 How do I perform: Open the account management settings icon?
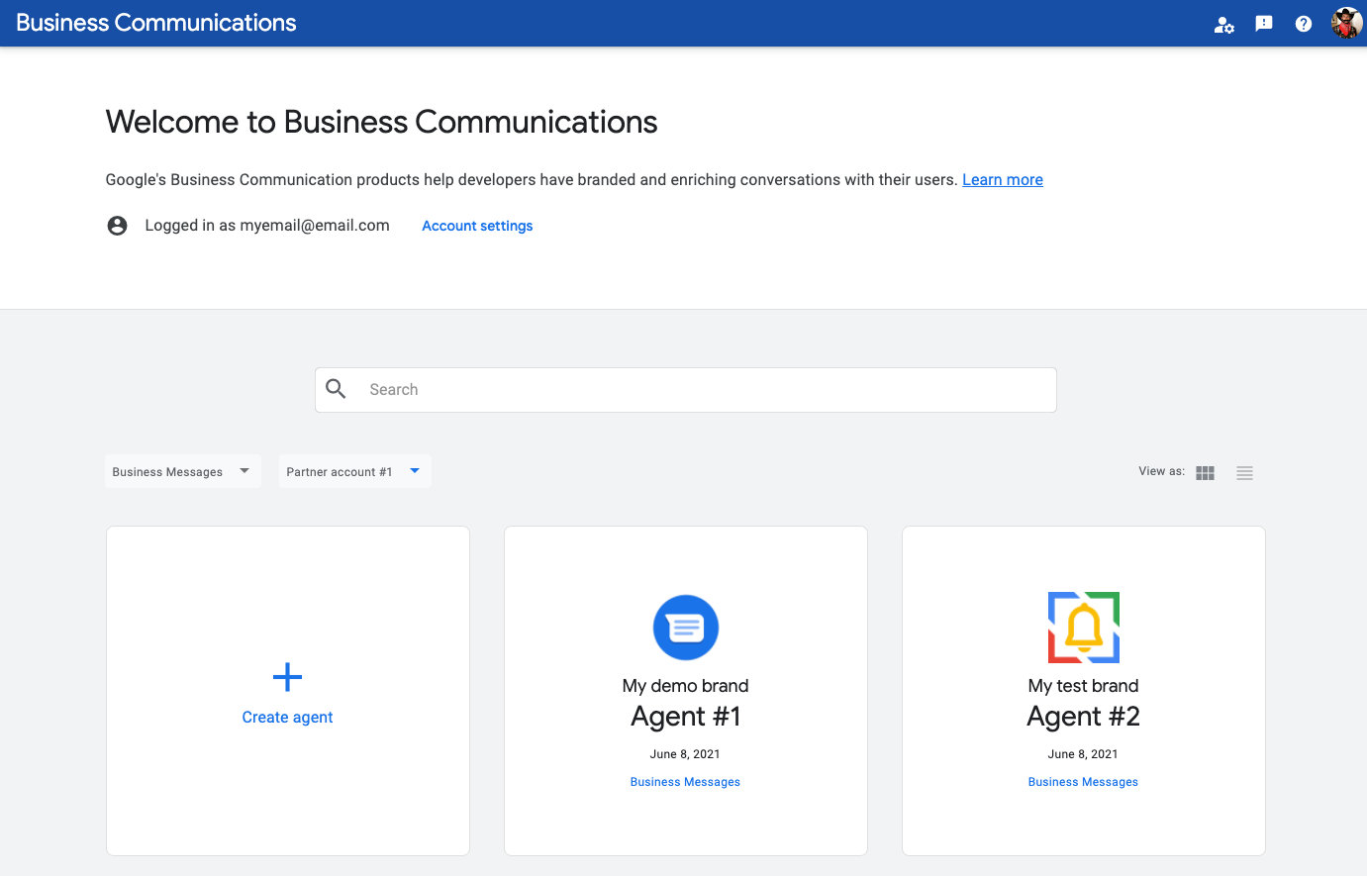pos(1223,24)
